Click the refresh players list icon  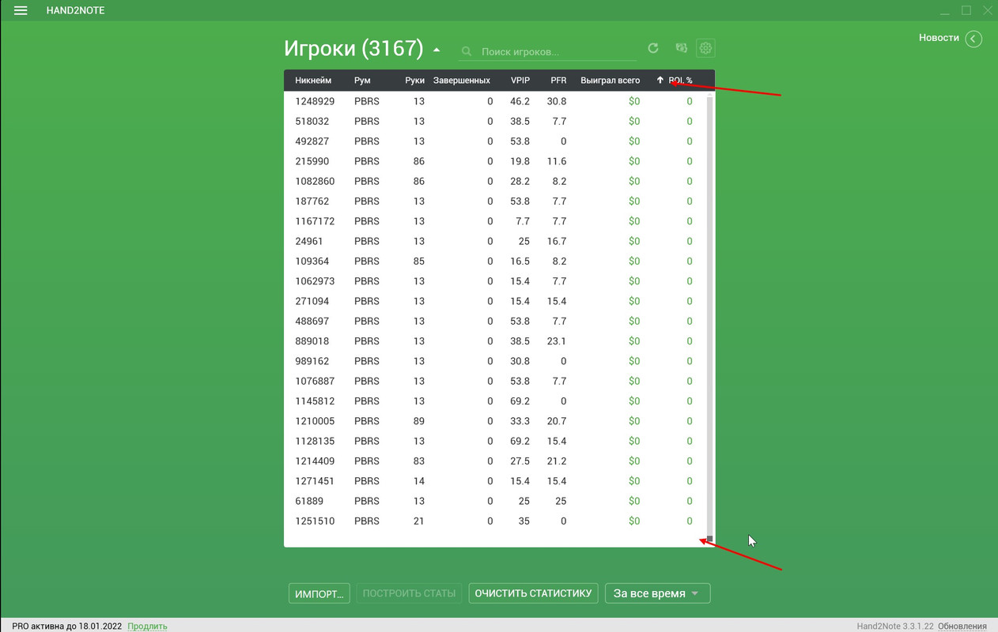653,48
